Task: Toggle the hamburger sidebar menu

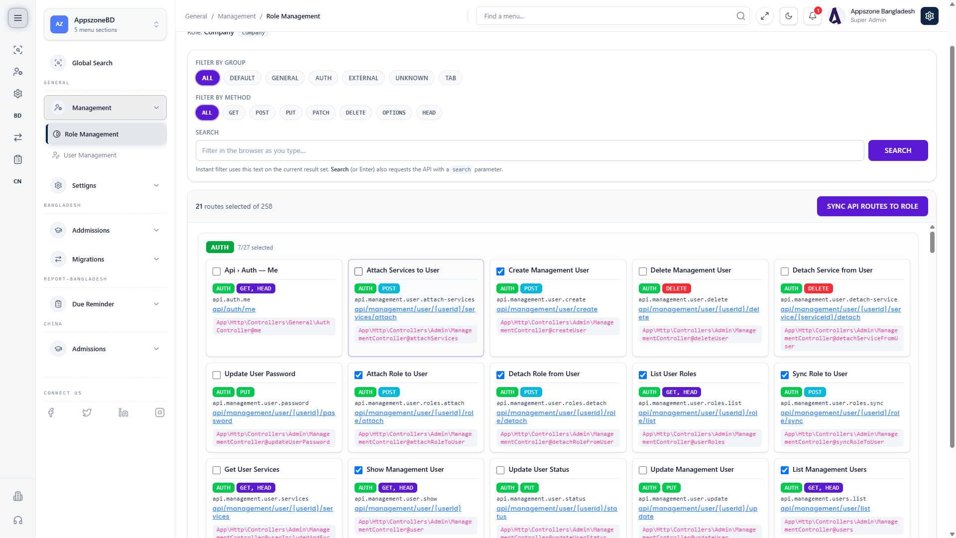Action: [18, 18]
